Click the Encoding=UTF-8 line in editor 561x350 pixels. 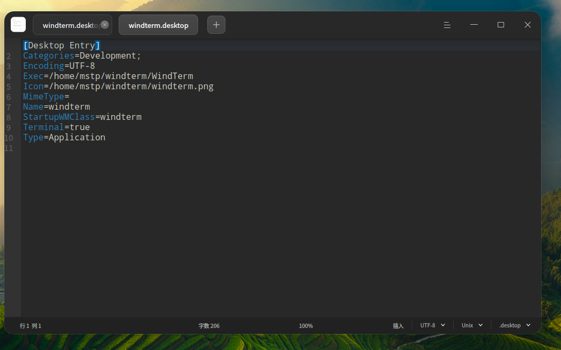coord(59,66)
